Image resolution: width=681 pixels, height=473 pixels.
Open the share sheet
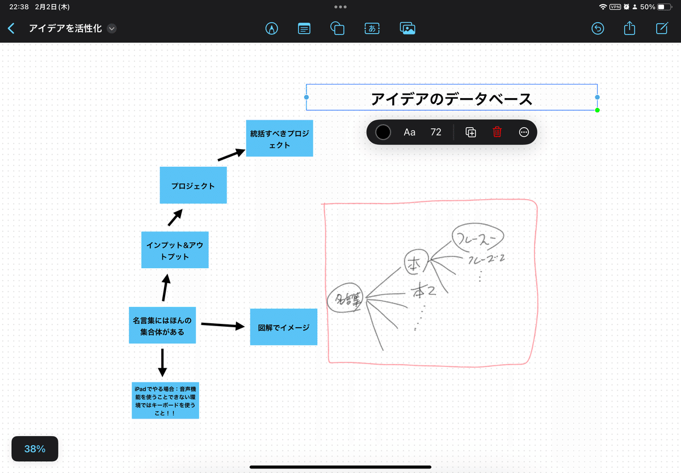tap(629, 28)
